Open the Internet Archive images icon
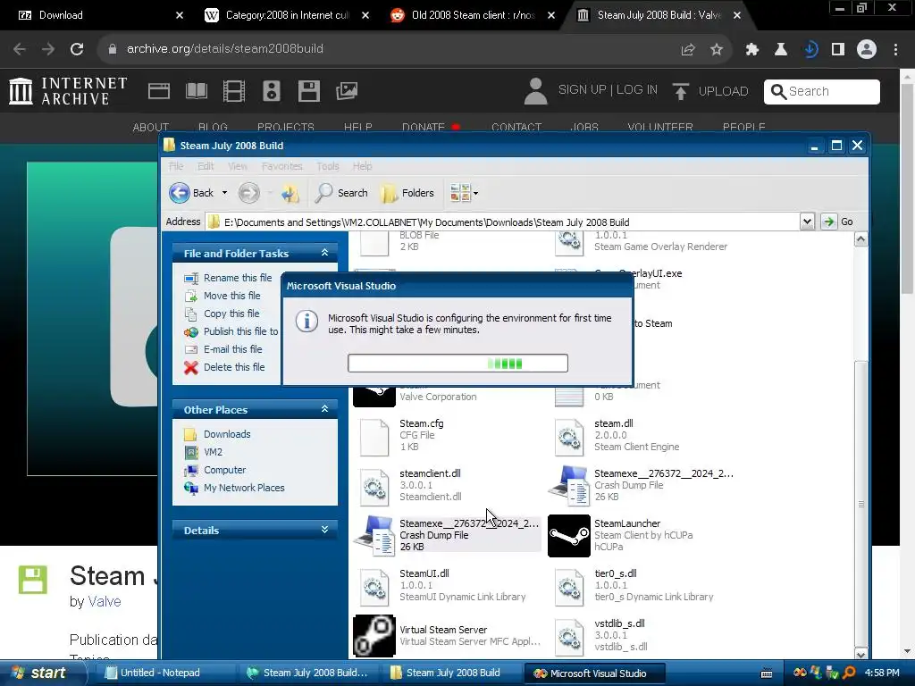The image size is (915, 686). tap(347, 91)
